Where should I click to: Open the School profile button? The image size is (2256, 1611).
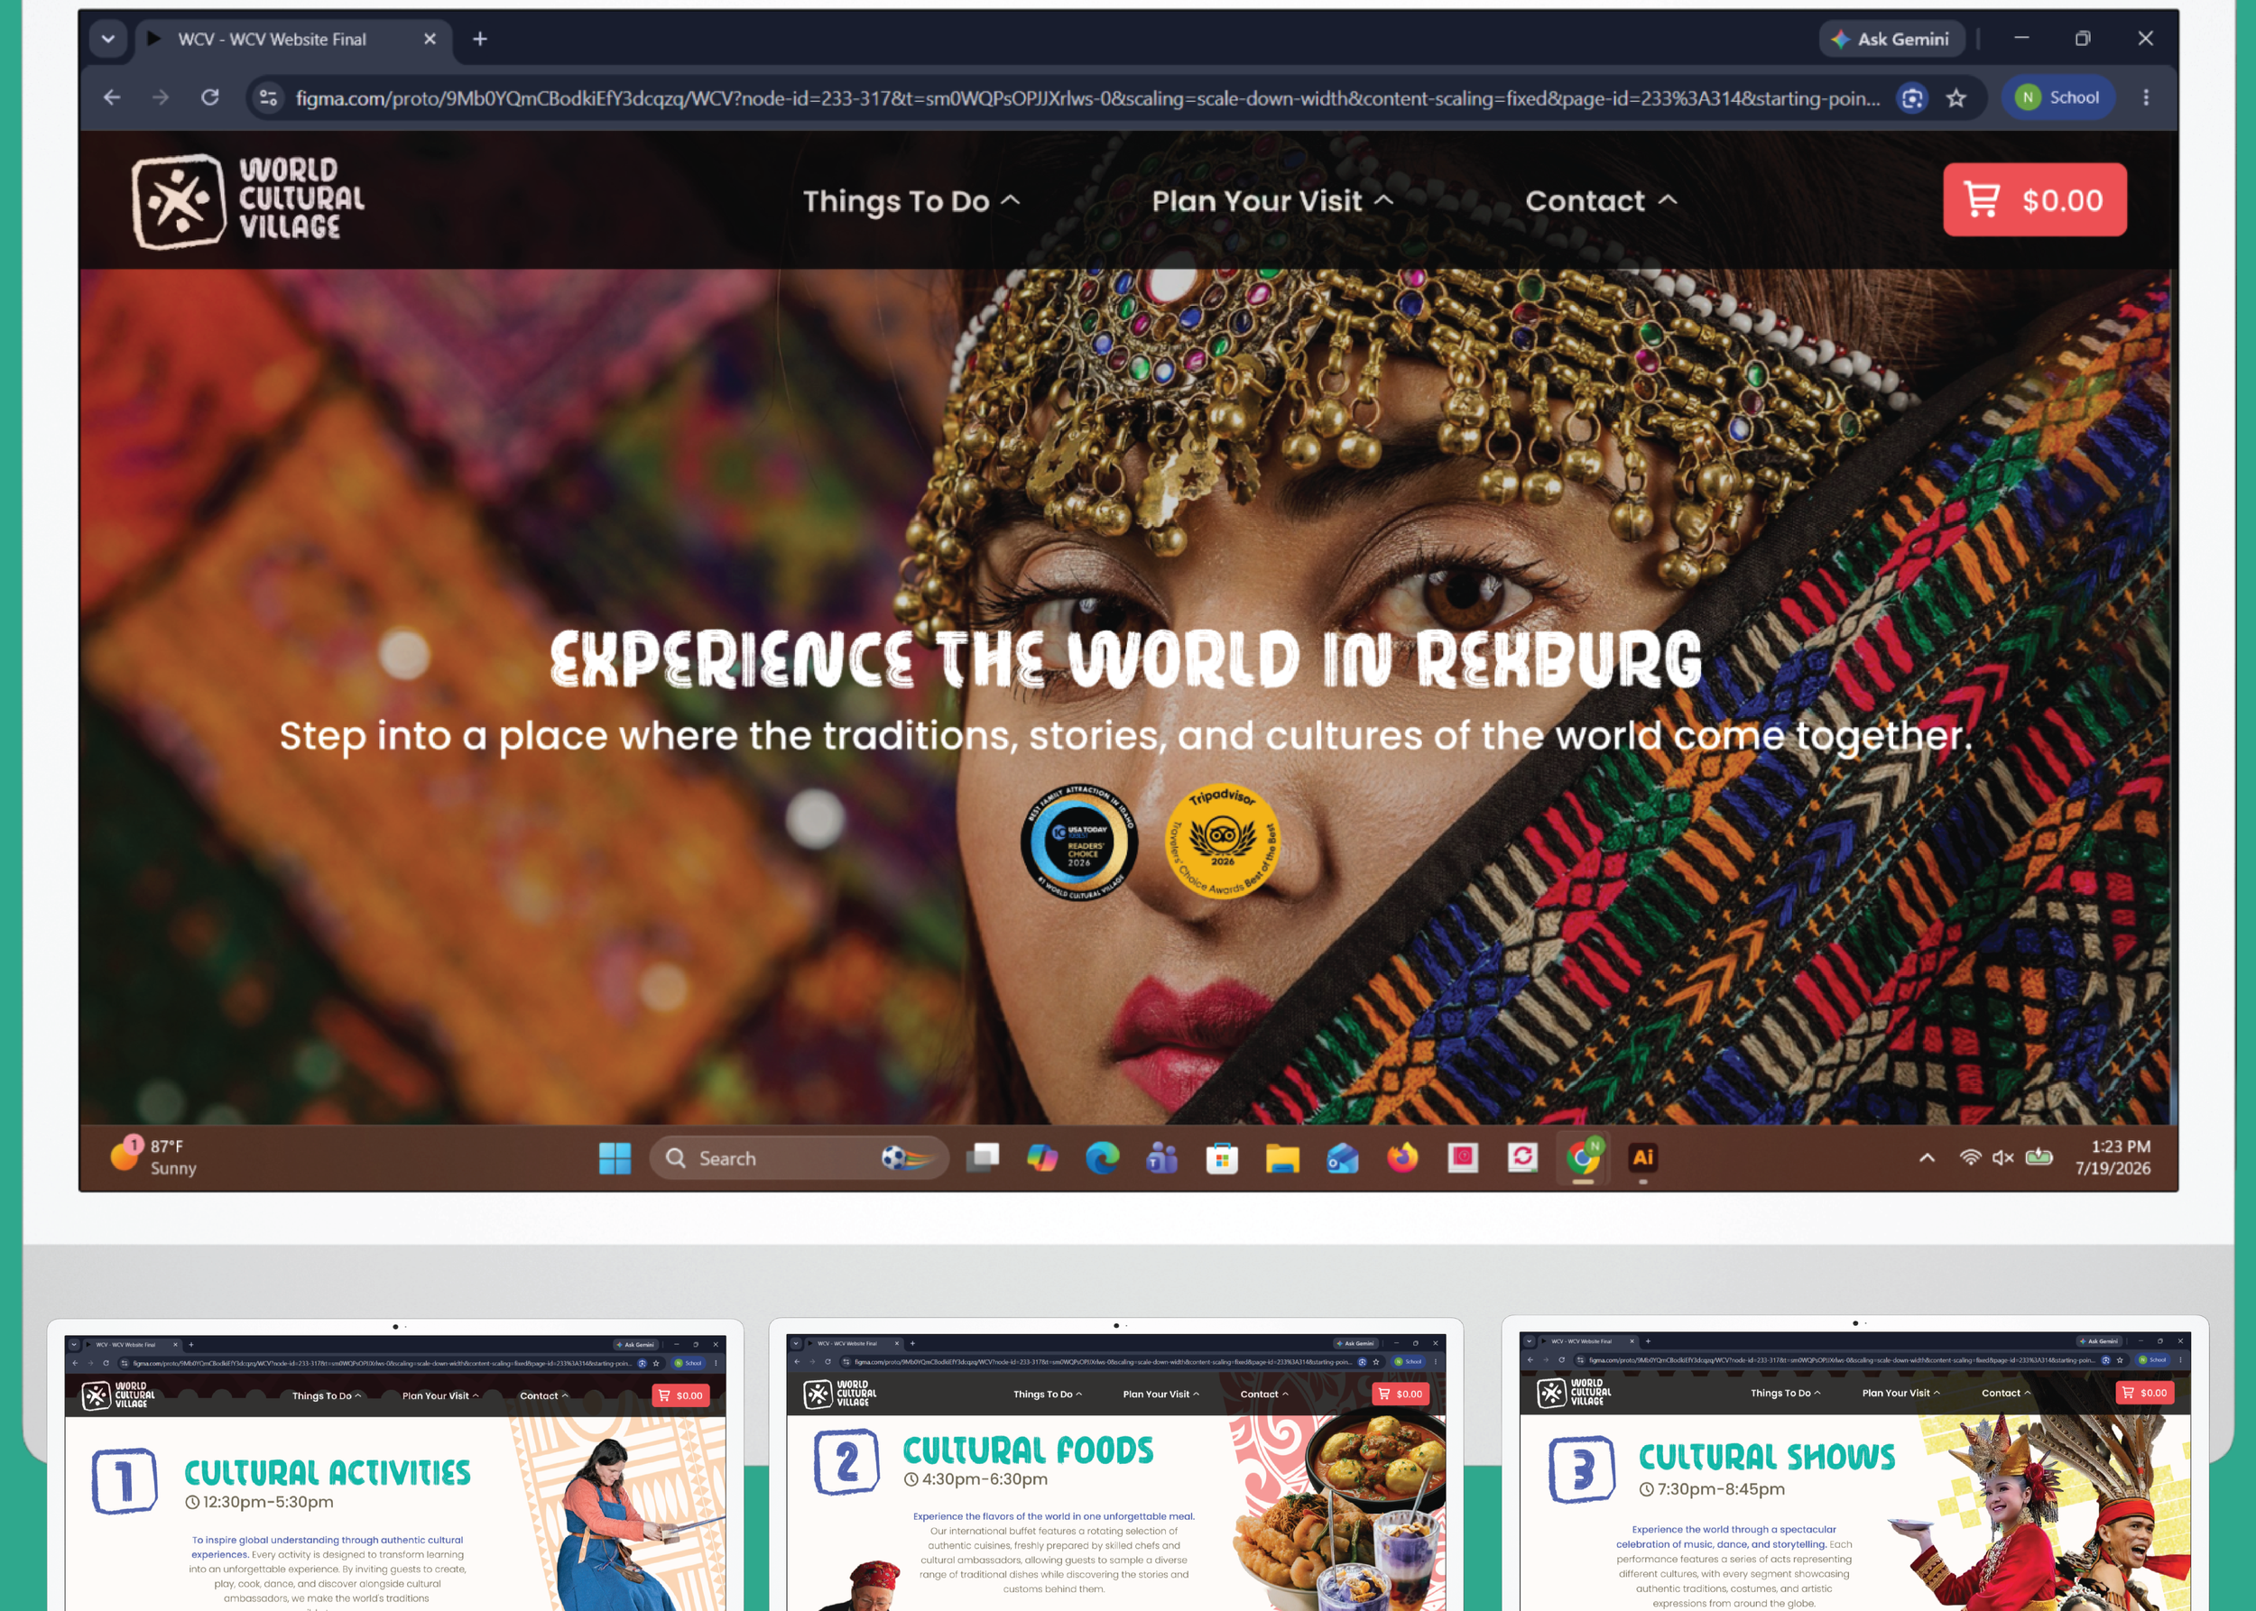(2058, 97)
